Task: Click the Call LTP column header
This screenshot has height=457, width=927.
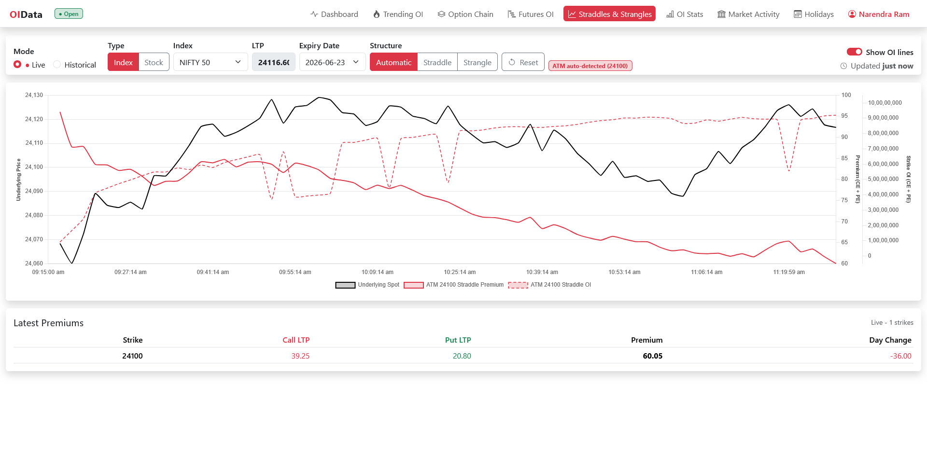Action: (296, 340)
